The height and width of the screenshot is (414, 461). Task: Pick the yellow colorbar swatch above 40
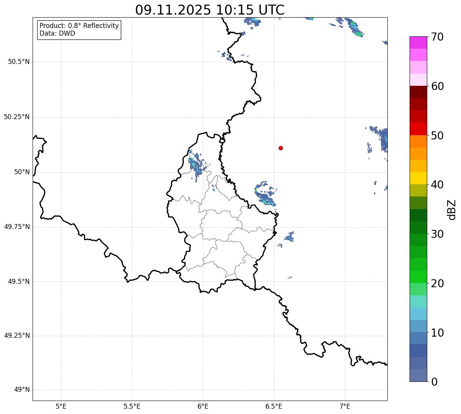click(x=418, y=178)
